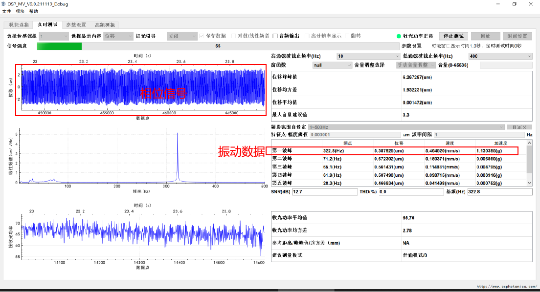Image resolution: width=540 pixels, height=292 pixels.
Task: Click the 基频(Hz) field showing 322.8
Action: (x=500, y=191)
